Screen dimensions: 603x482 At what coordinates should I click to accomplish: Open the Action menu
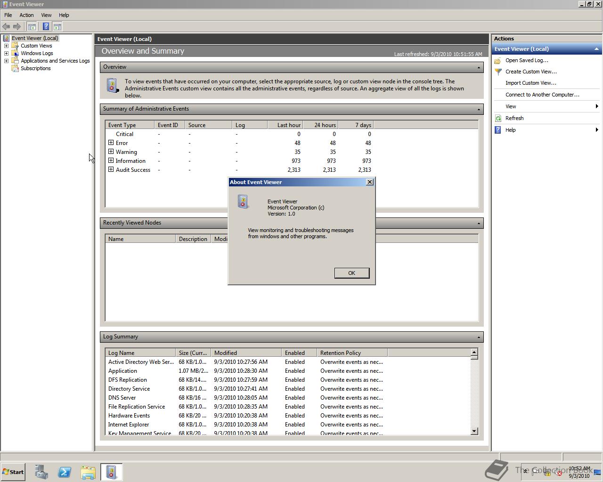point(26,15)
